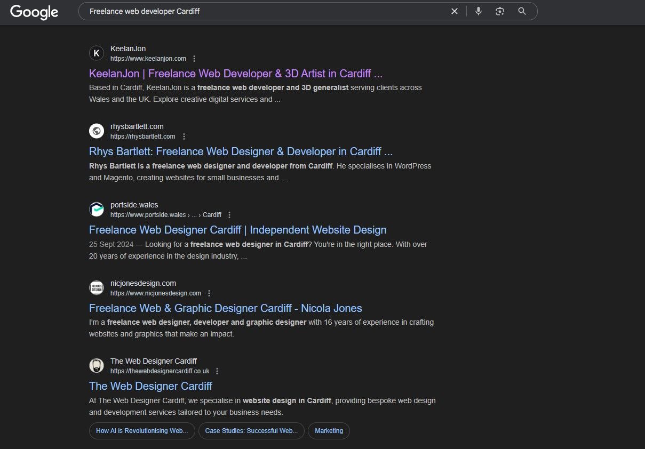Select the https://rhysbartlett.com URL text
The height and width of the screenshot is (449, 645).
143,137
